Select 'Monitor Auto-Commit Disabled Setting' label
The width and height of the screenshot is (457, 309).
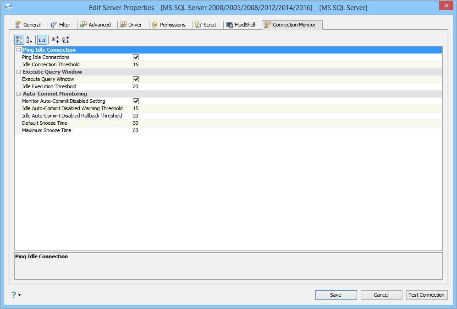[x=64, y=101]
